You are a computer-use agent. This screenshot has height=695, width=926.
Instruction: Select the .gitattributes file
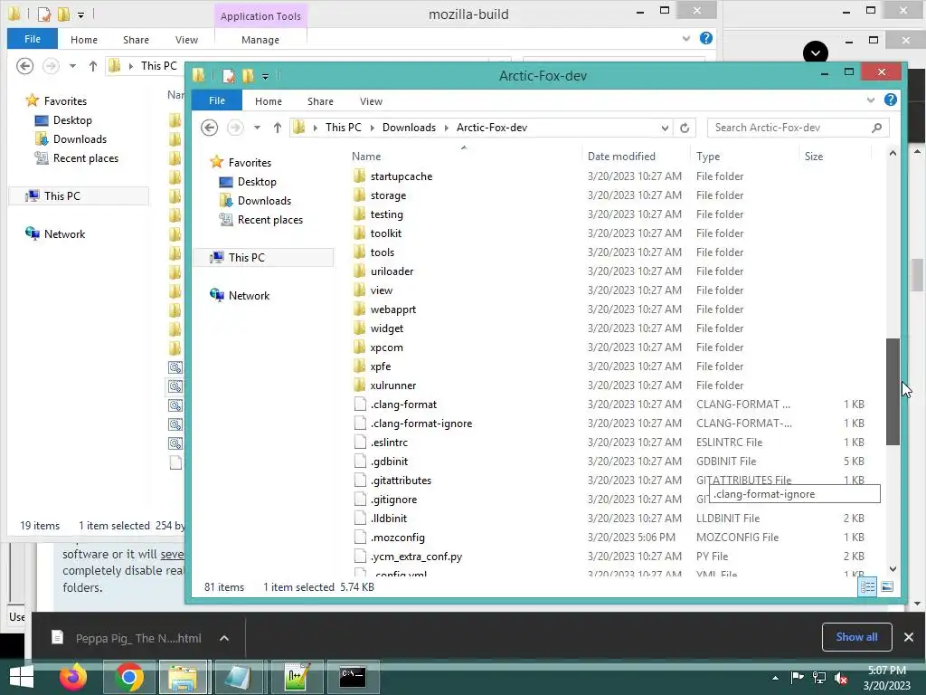(401, 480)
